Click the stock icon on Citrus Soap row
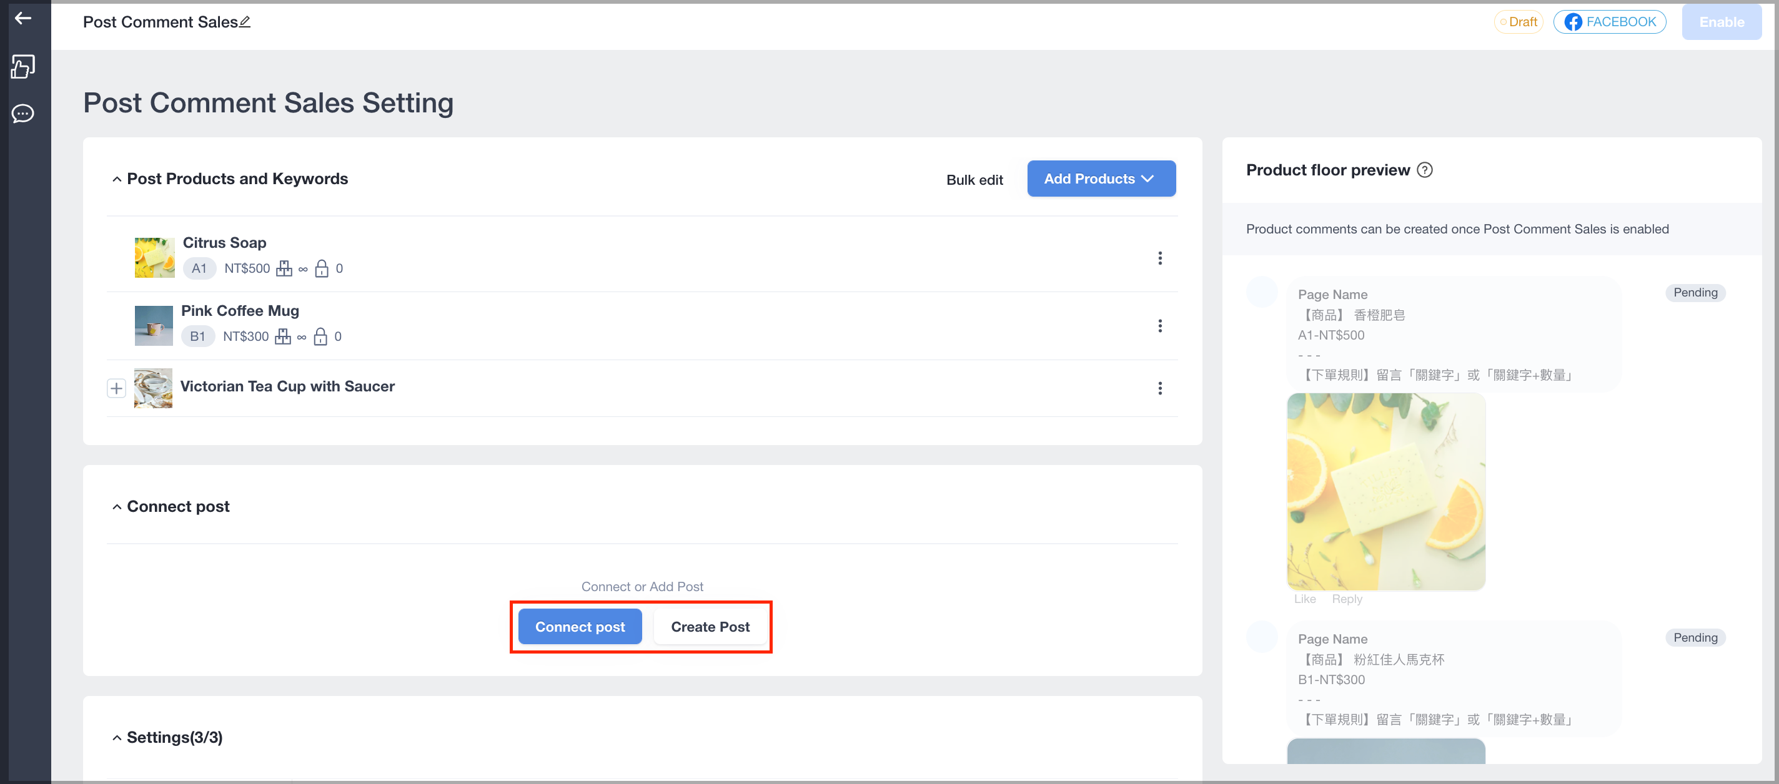Image resolution: width=1779 pixels, height=784 pixels. 284,268
